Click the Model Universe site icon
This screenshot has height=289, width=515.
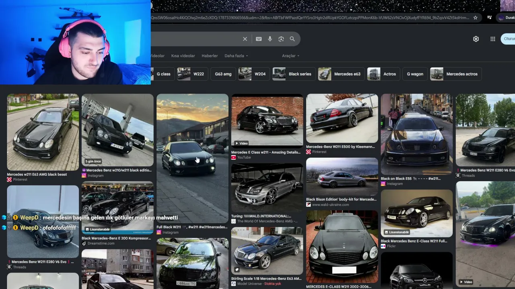(x=233, y=284)
